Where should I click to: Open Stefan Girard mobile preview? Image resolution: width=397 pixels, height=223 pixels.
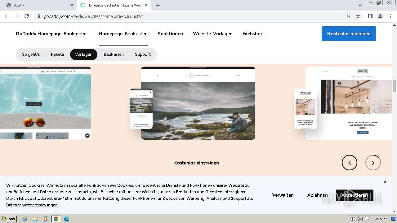point(141,109)
